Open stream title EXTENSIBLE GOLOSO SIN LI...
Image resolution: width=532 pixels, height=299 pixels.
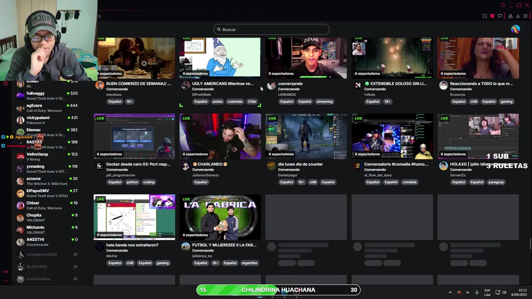click(396, 83)
